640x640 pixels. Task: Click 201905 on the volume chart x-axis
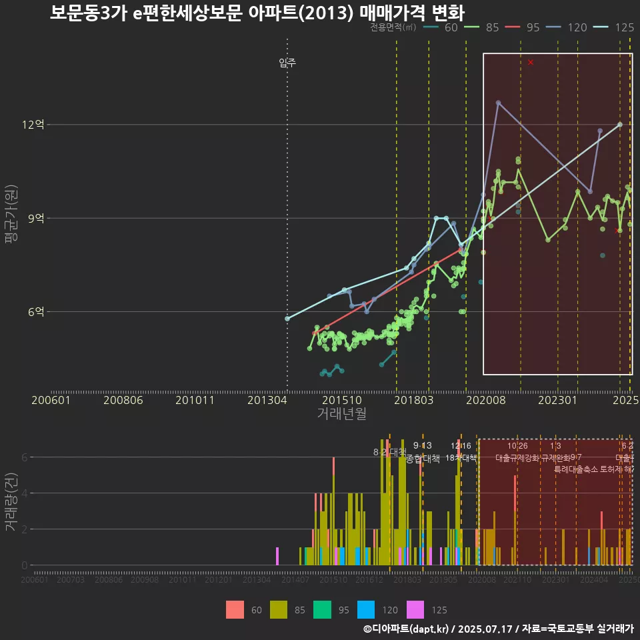[x=444, y=579]
